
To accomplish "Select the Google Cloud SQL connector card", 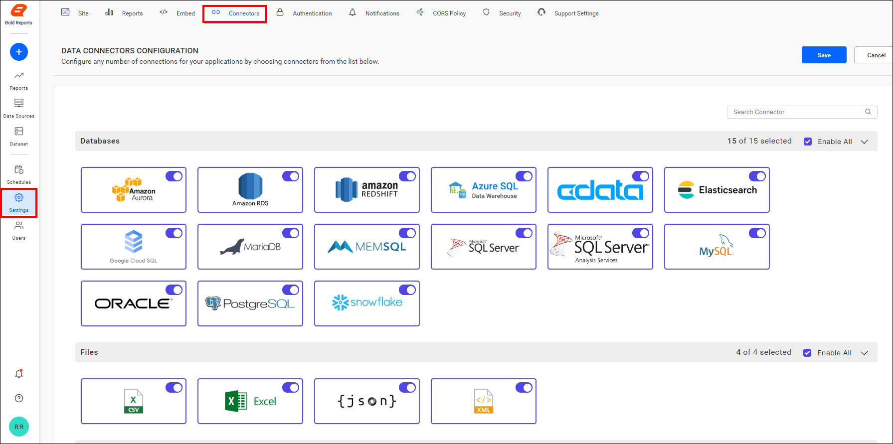I will 134,247.
